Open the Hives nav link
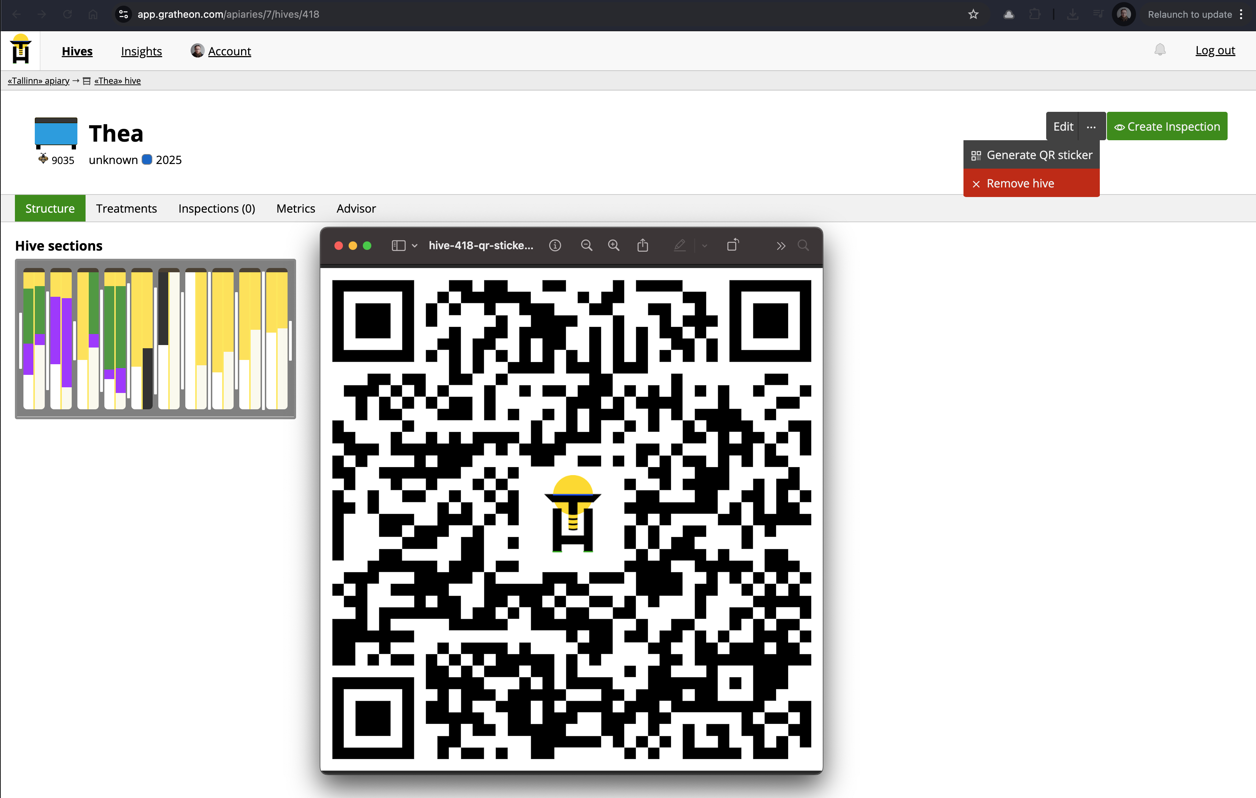The image size is (1256, 798). pos(77,51)
